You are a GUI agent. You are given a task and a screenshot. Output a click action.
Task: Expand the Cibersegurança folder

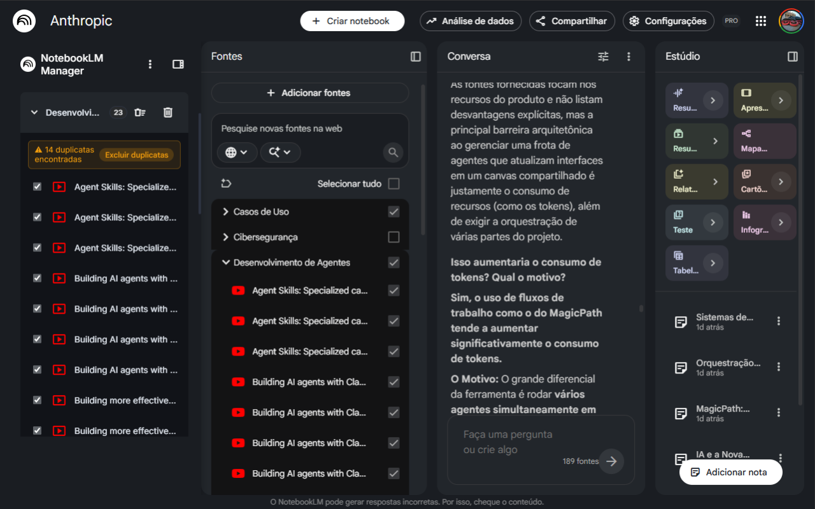(225, 237)
